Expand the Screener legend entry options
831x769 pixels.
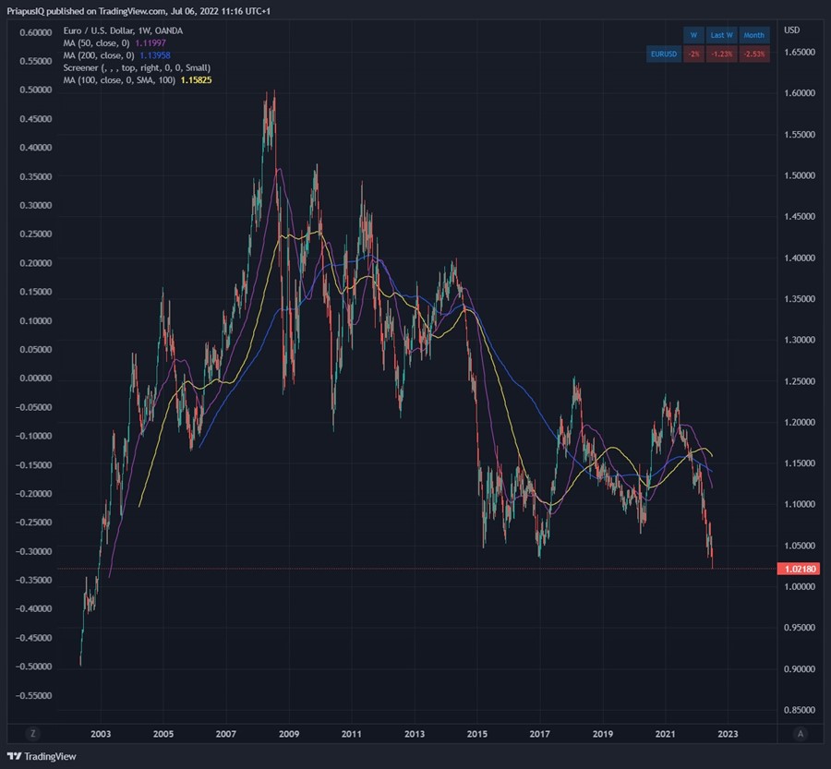click(x=137, y=67)
